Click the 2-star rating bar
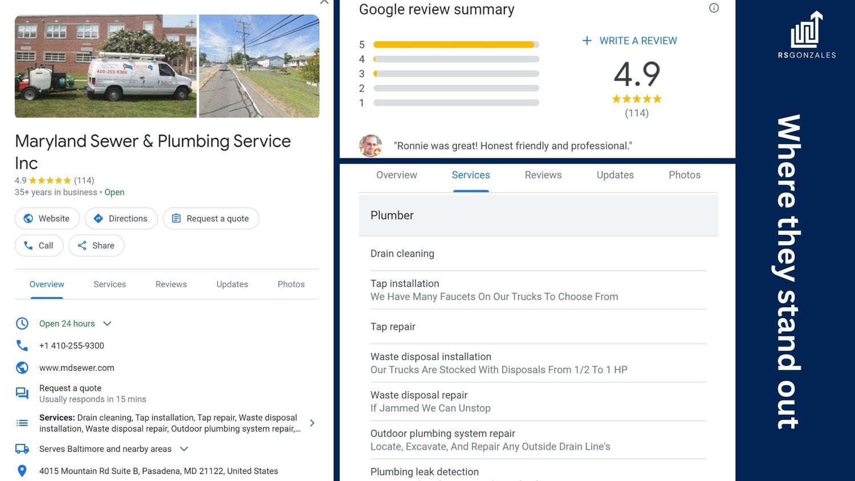This screenshot has height=481, width=855. (x=456, y=88)
